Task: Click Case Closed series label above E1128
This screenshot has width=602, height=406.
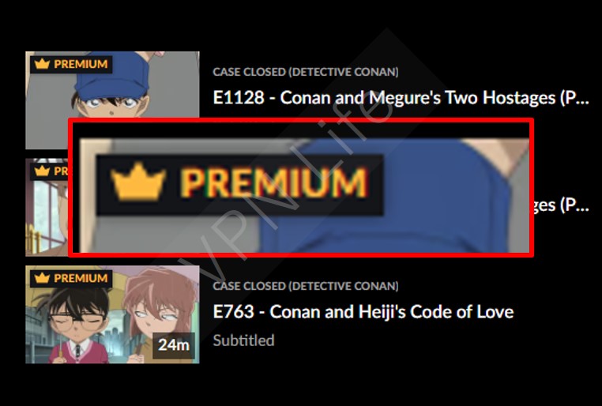Action: click(x=306, y=72)
